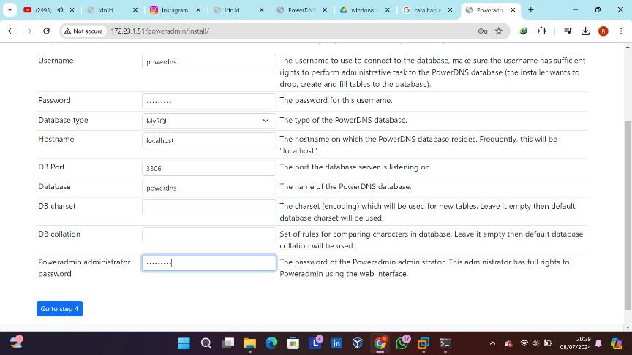
Task: Open LinkedIn from the taskbar
Action: (336, 343)
